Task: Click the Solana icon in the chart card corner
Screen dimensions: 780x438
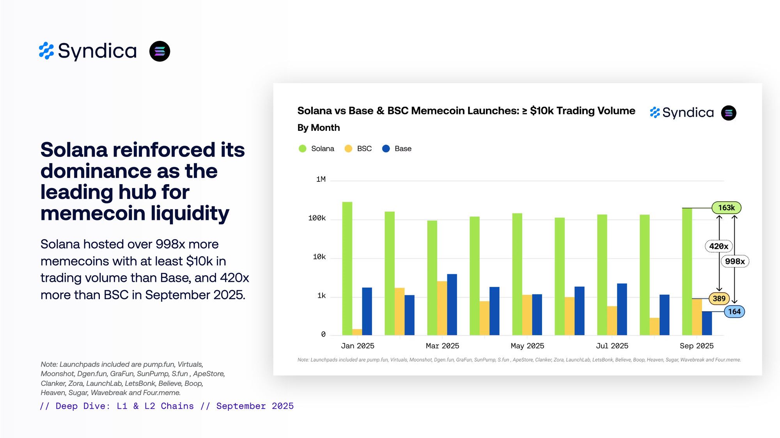Action: (729, 113)
